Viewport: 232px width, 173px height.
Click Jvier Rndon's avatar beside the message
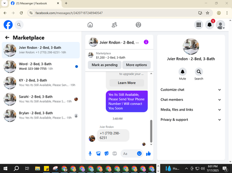[92, 139]
